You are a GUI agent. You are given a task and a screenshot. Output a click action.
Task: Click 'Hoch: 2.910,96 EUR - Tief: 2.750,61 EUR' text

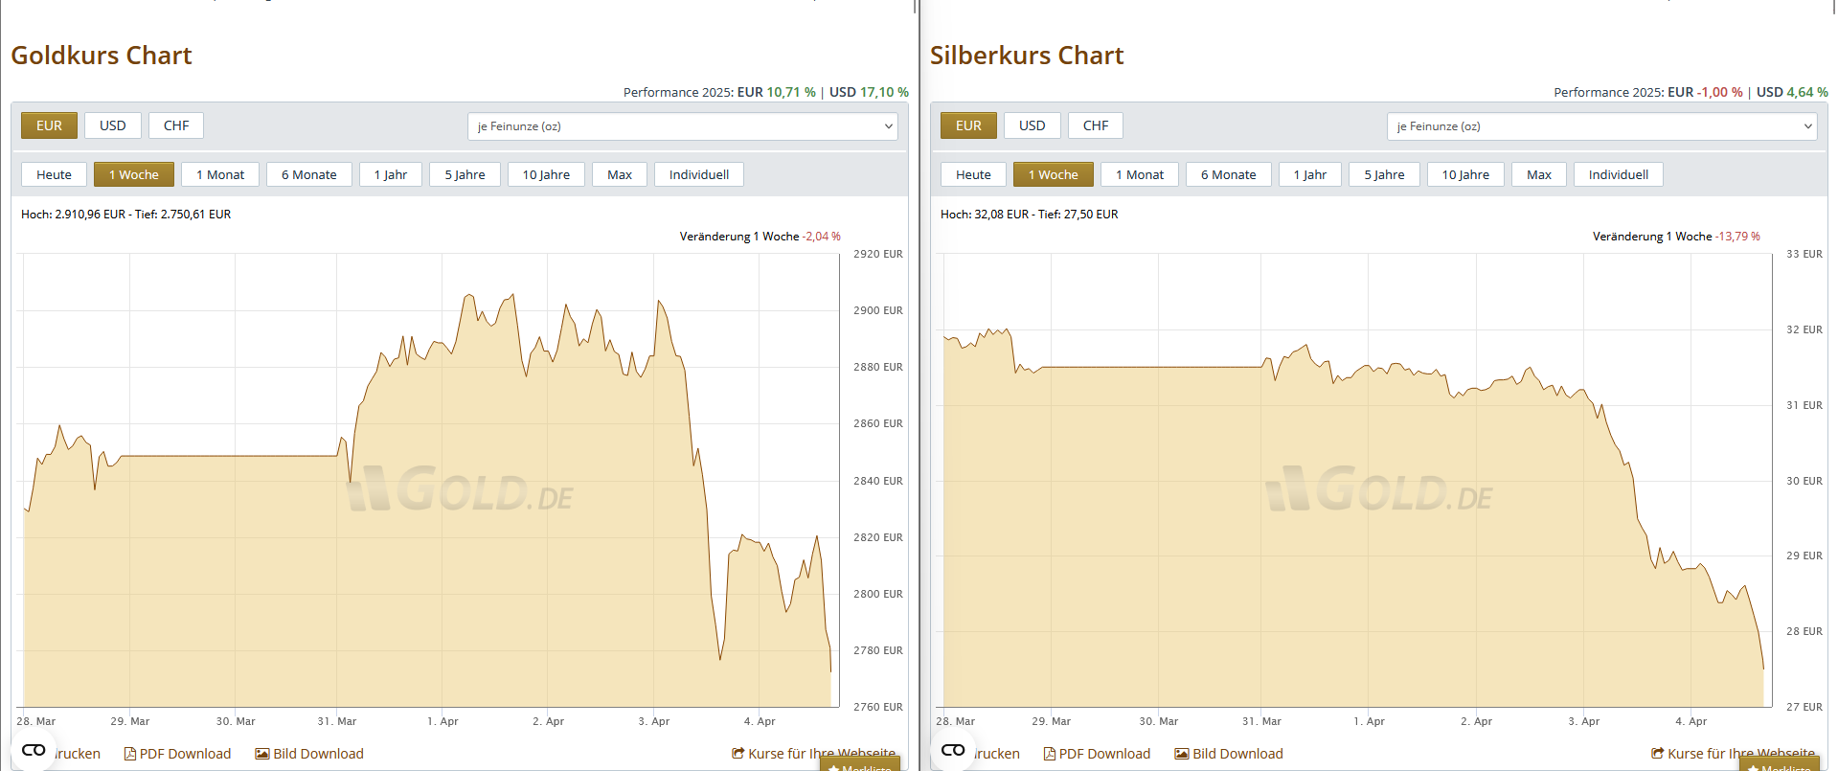coord(126,215)
